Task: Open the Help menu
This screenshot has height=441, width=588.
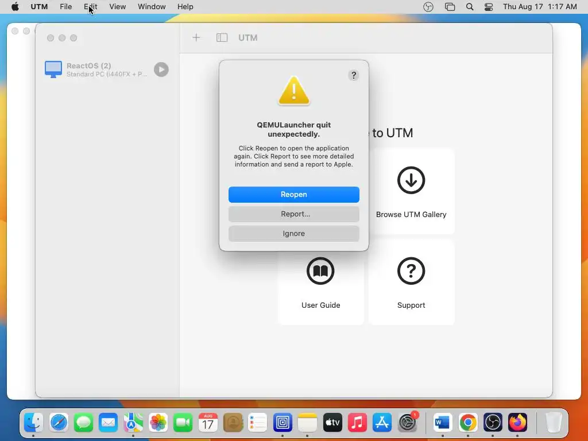Action: click(x=185, y=7)
